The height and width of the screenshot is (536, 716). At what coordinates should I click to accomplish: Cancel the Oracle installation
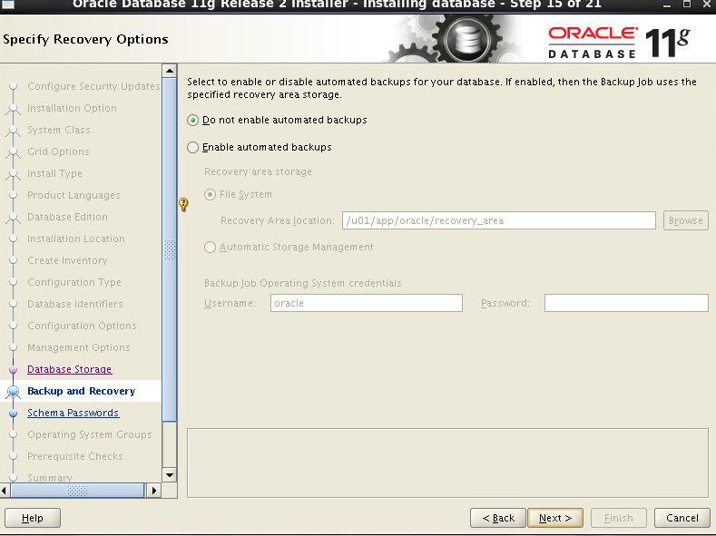click(682, 518)
